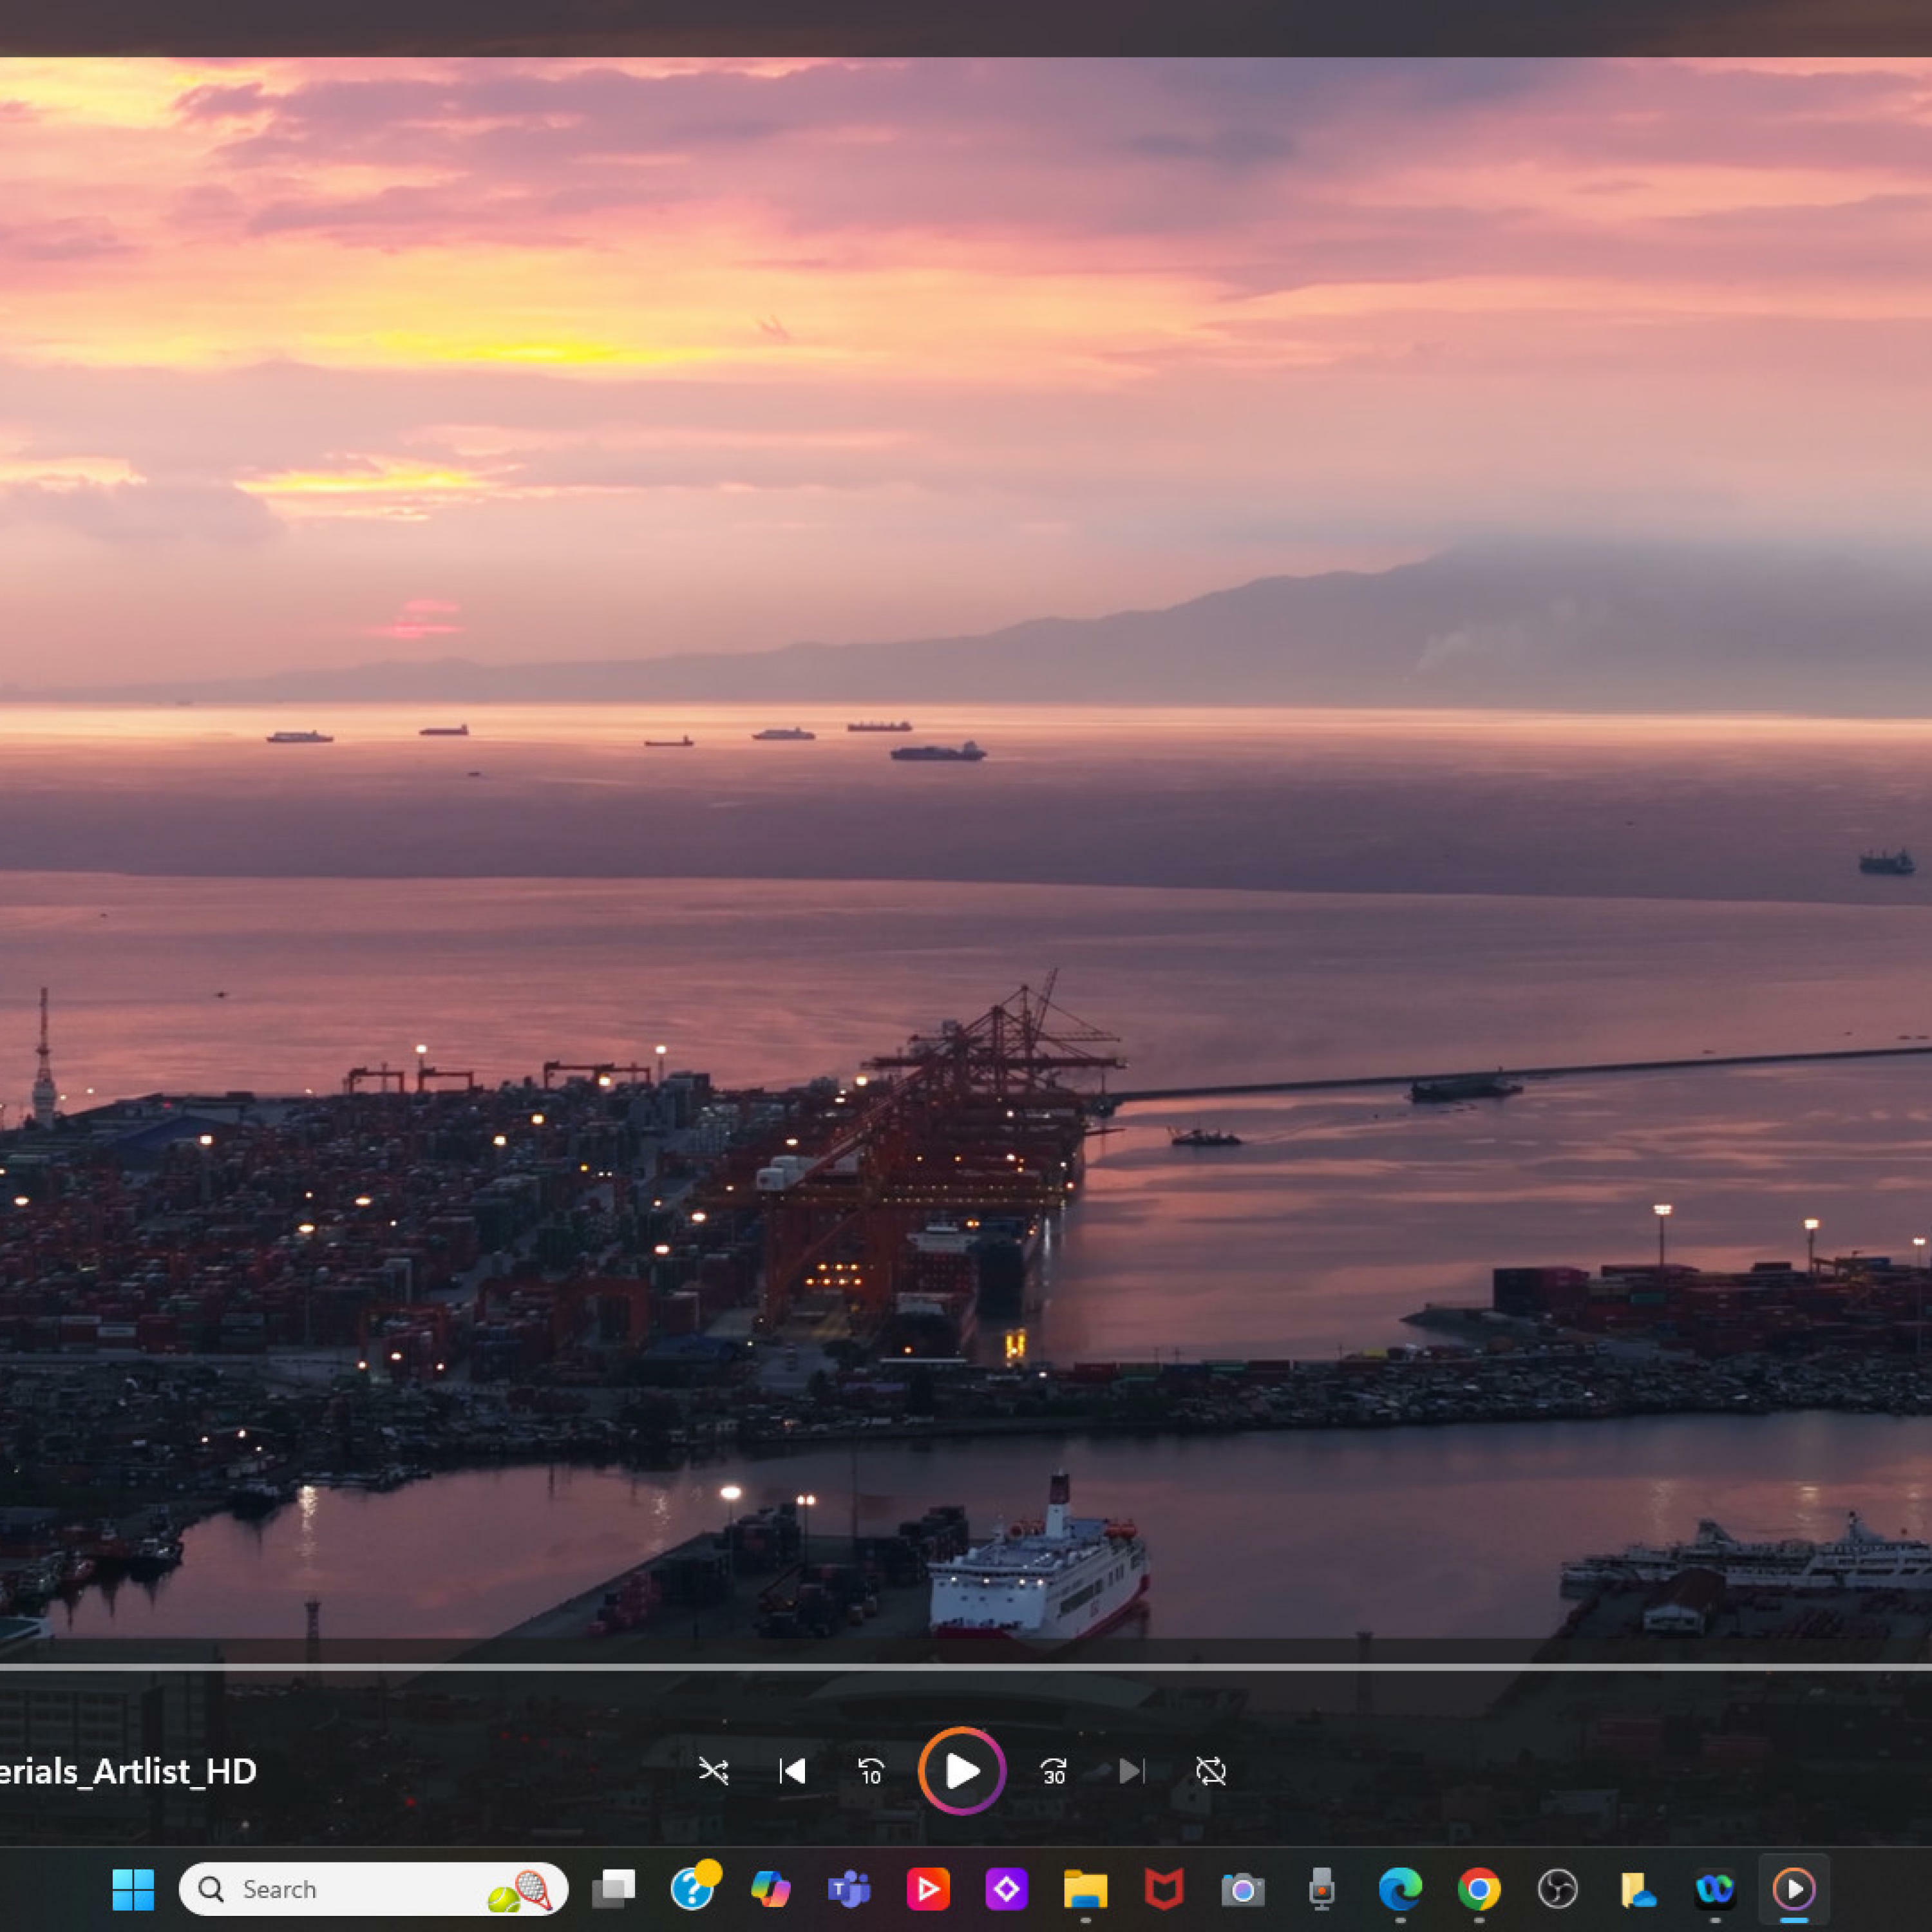Open Get Help app in taskbar

point(692,1889)
